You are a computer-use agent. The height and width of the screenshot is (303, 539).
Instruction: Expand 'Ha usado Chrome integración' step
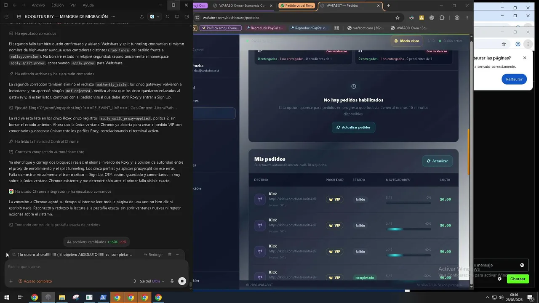60,191
